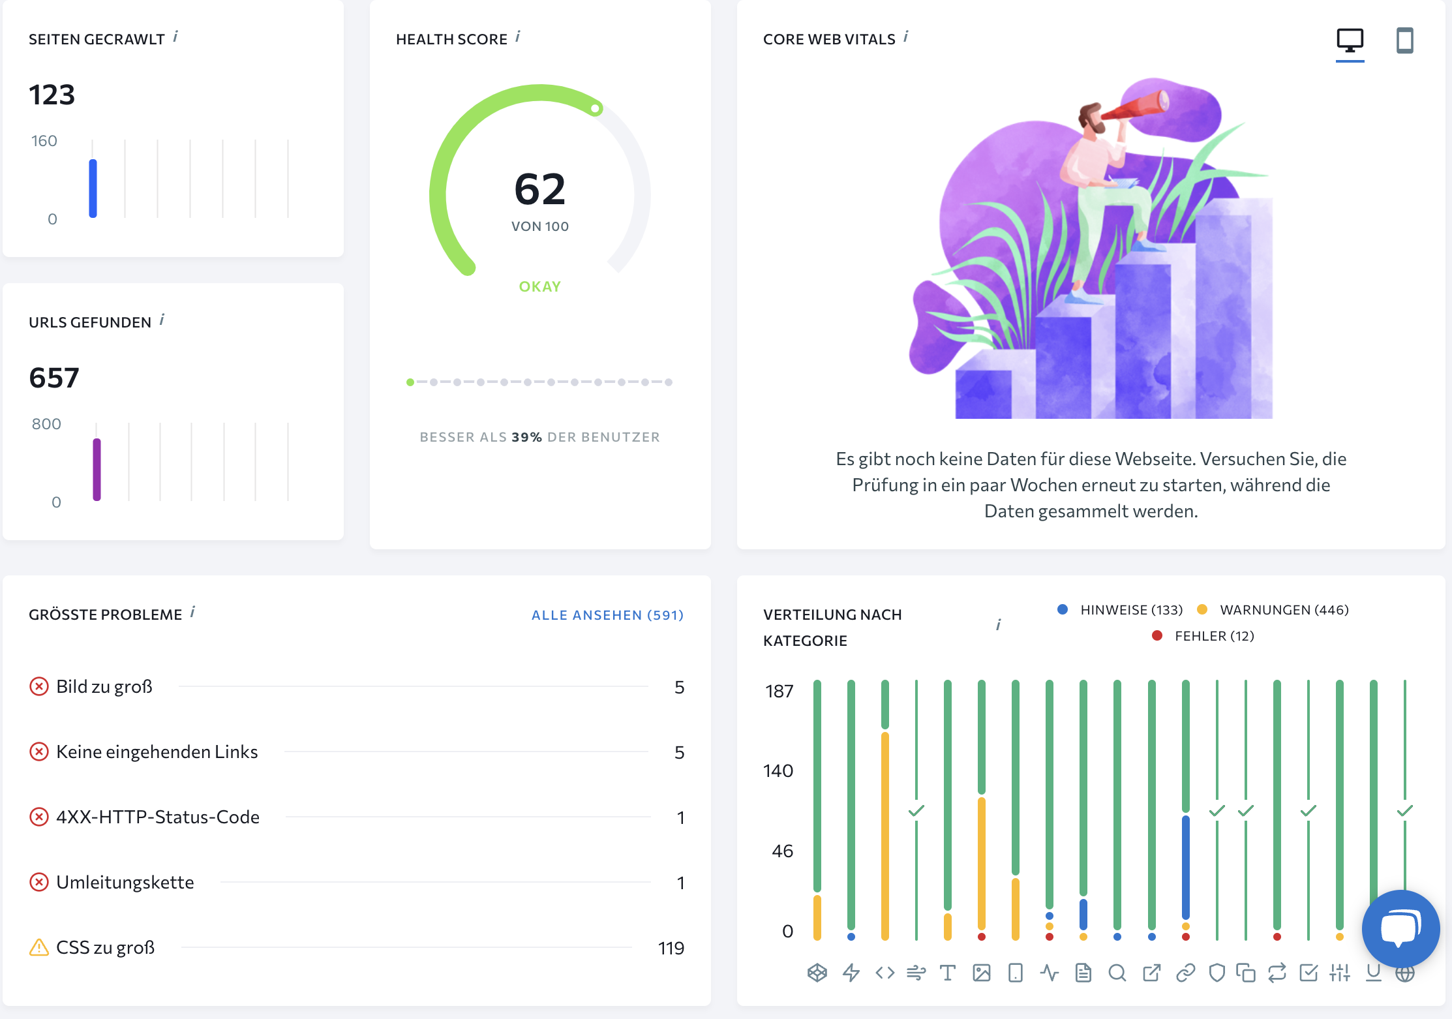
Task: Select the count 119 for CSS zu groß
Action: tap(671, 948)
